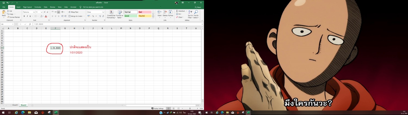Click the Insert Function fx icon
This screenshot has height=115, width=408.
(x=30, y=24)
